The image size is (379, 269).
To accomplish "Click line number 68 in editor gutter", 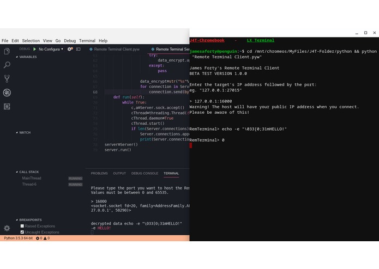I will tap(95, 92).
